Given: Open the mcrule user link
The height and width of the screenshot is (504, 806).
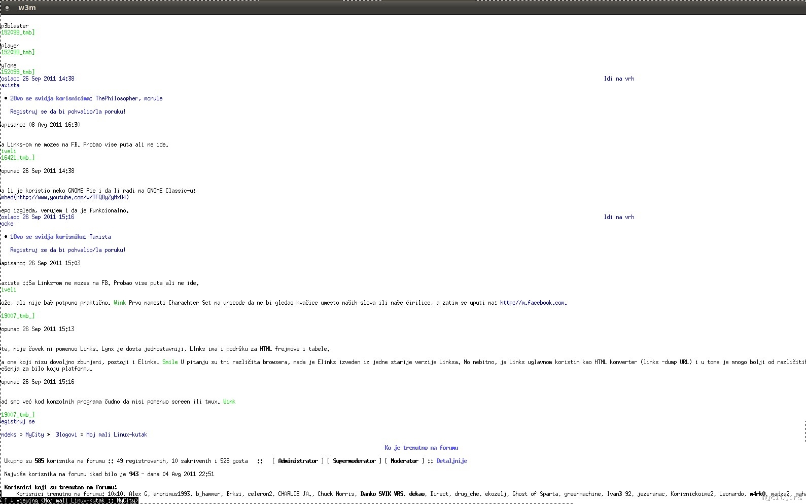Looking at the screenshot, I should (153, 98).
